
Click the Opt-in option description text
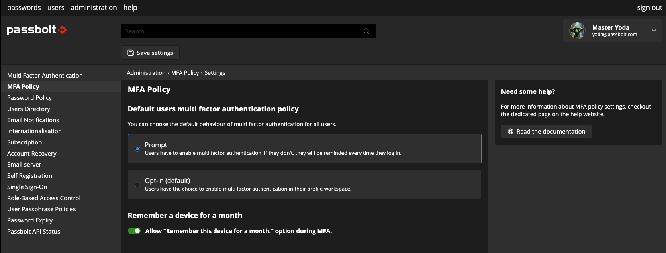point(248,189)
